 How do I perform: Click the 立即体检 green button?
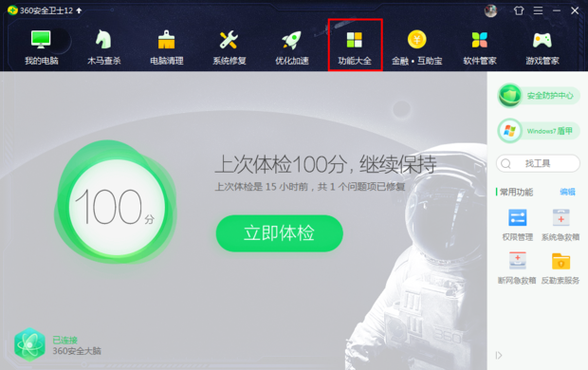[280, 233]
